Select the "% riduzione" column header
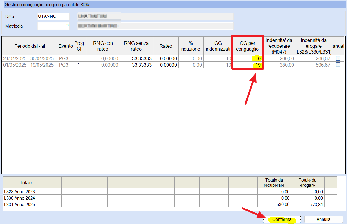 coord(191,46)
